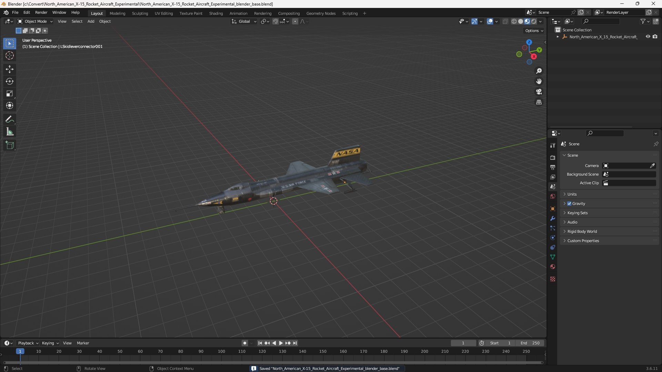Choose the Add Cube tool
Image resolution: width=662 pixels, height=372 pixels.
click(x=10, y=145)
